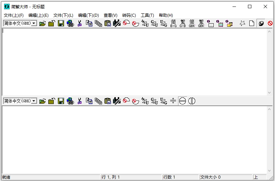
Task: Open the 编辑(上)(E) menu
Action: pos(38,15)
